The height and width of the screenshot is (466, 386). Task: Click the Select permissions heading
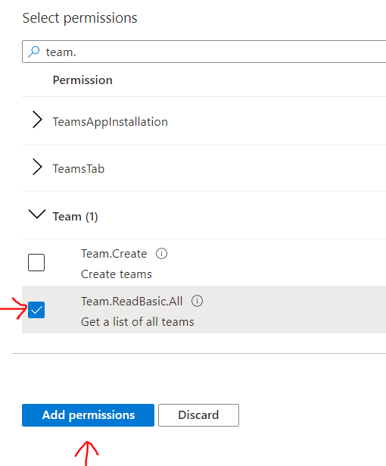tap(80, 18)
